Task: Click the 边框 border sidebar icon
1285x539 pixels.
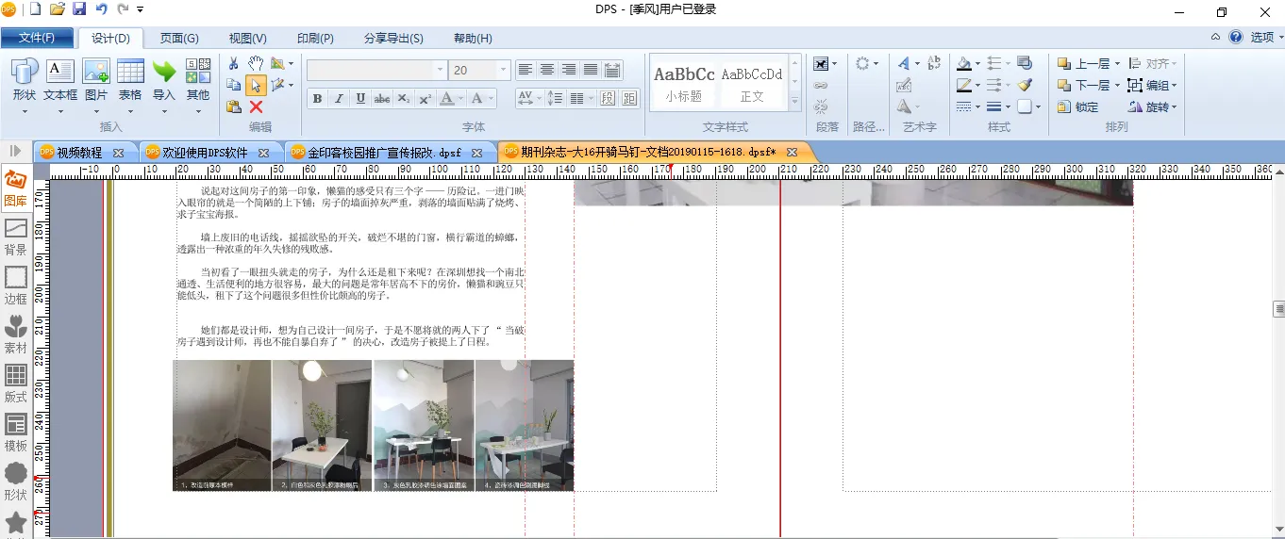Action: click(16, 286)
